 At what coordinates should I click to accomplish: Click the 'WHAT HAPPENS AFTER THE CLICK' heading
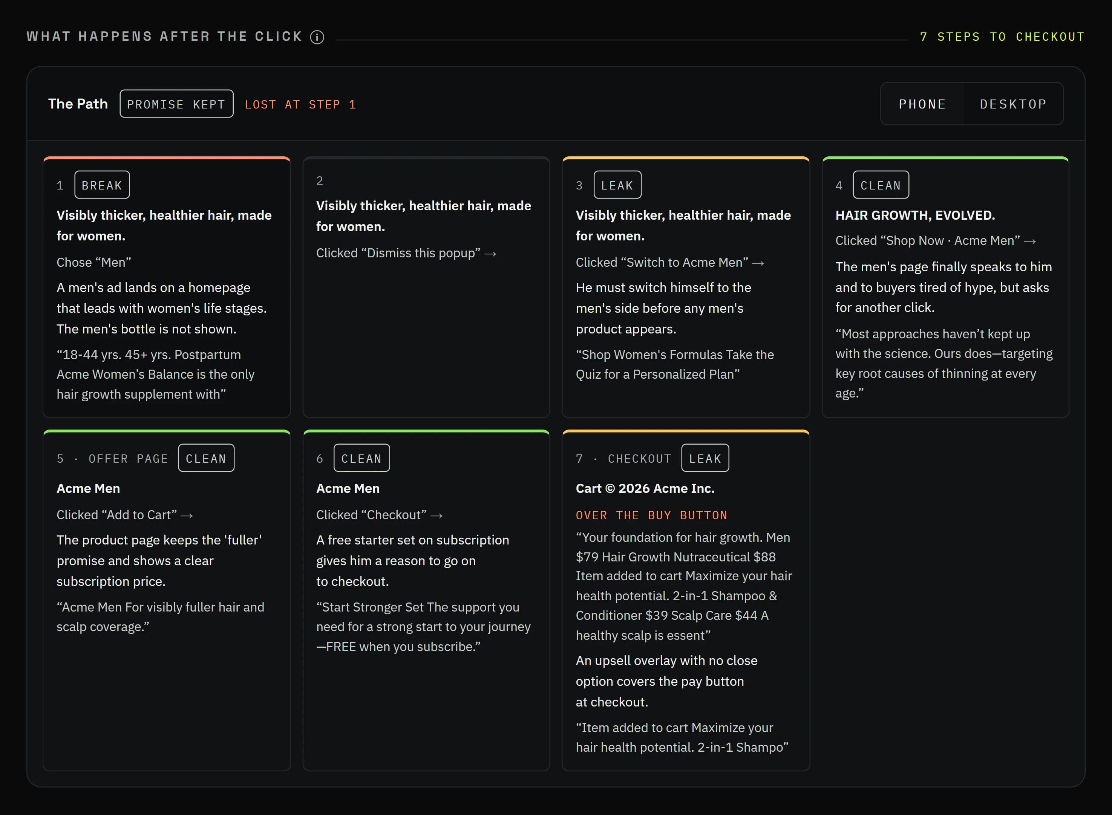164,37
